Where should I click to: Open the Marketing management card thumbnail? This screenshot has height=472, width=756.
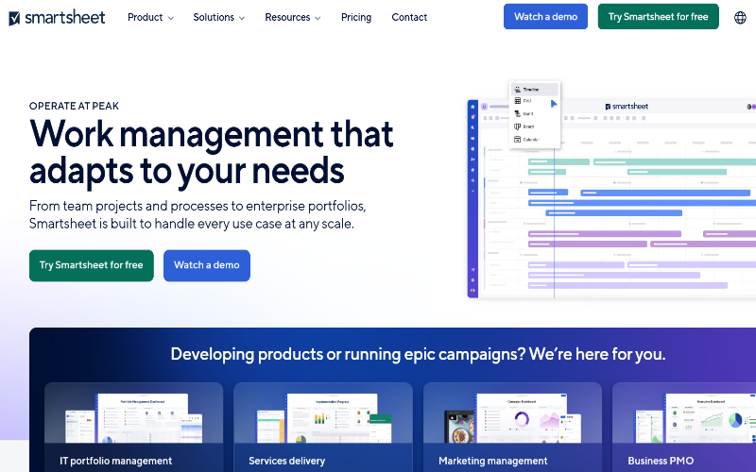[x=512, y=418]
